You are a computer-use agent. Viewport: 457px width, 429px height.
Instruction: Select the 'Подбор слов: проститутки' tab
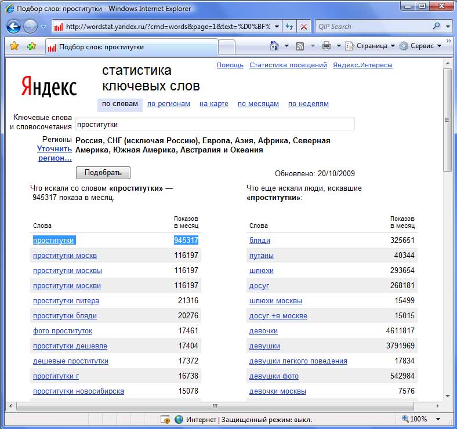coord(132,47)
